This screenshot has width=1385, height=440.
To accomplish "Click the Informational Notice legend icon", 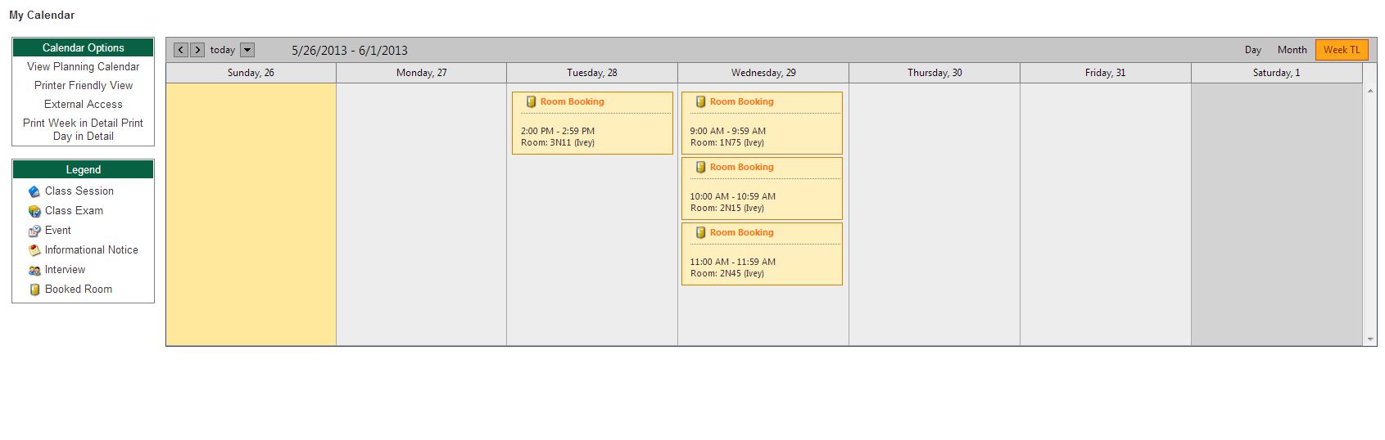I will tap(34, 250).
